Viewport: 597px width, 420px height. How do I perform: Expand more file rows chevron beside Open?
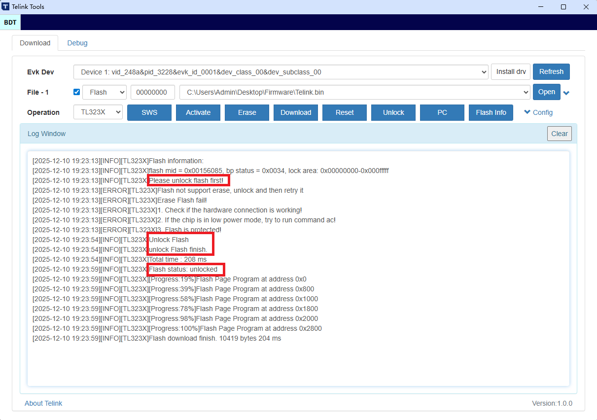pyautogui.click(x=566, y=93)
